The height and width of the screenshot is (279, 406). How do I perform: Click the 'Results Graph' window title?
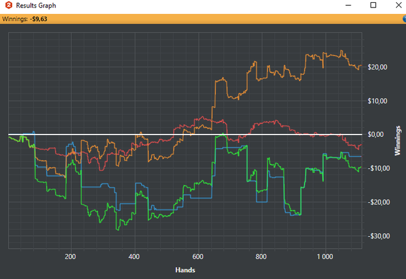click(36, 5)
